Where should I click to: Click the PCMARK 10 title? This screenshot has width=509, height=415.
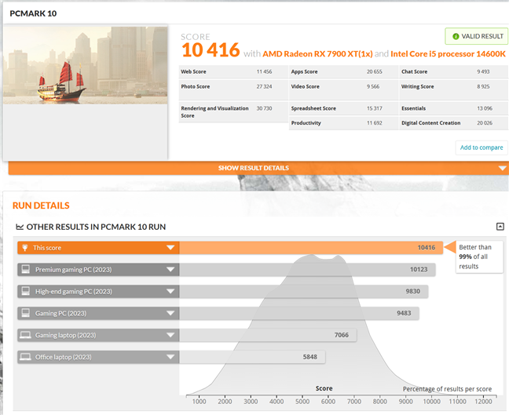click(33, 13)
